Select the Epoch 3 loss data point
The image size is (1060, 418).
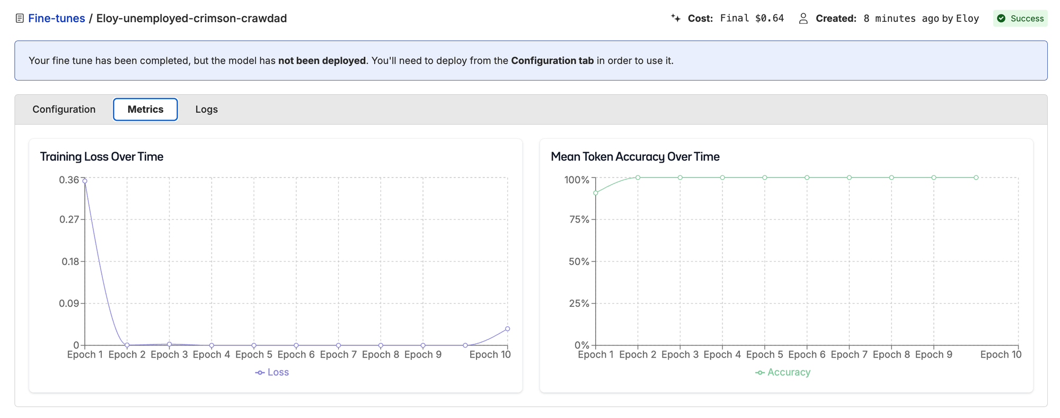(x=169, y=344)
